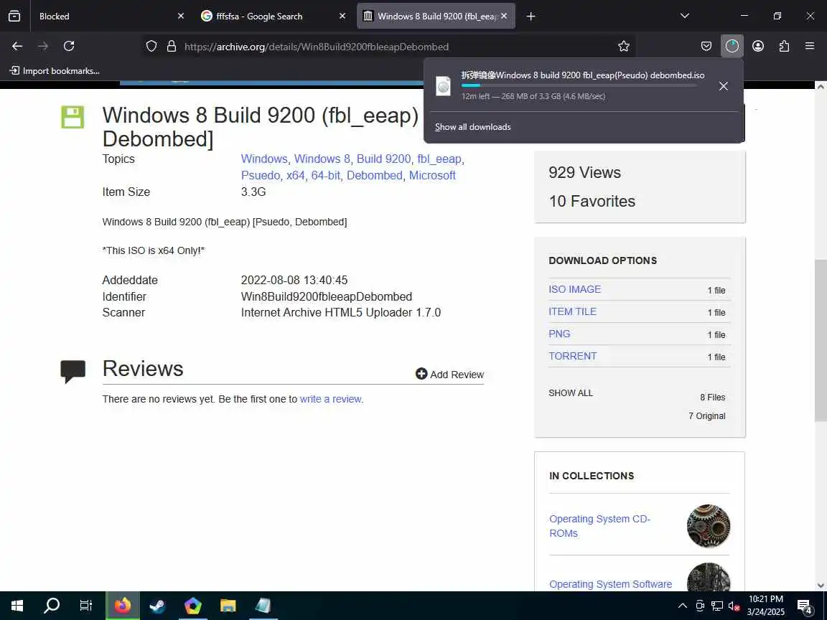The width and height of the screenshot is (827, 620).
Task: Open the Build 9200 topic link
Action: click(x=383, y=159)
